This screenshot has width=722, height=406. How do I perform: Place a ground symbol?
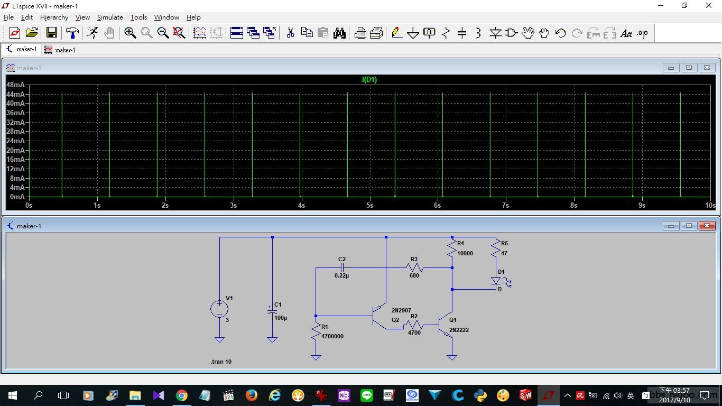[x=413, y=33]
